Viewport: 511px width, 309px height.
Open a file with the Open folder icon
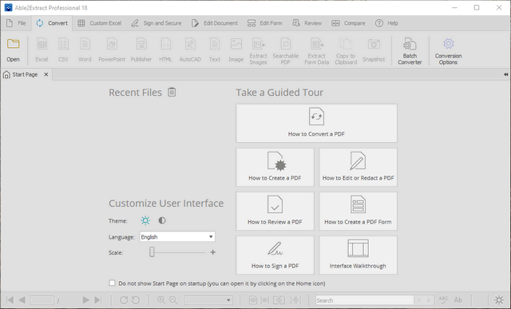(13, 44)
